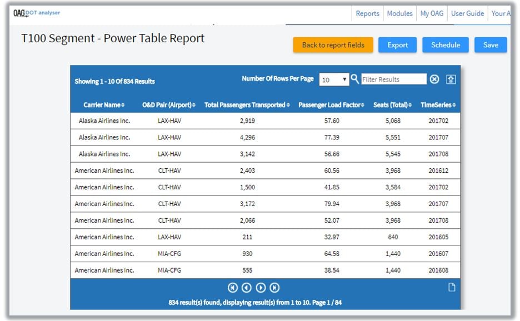520x321 pixels.
Task: Click the document icon in table footer
Action: tap(452, 288)
